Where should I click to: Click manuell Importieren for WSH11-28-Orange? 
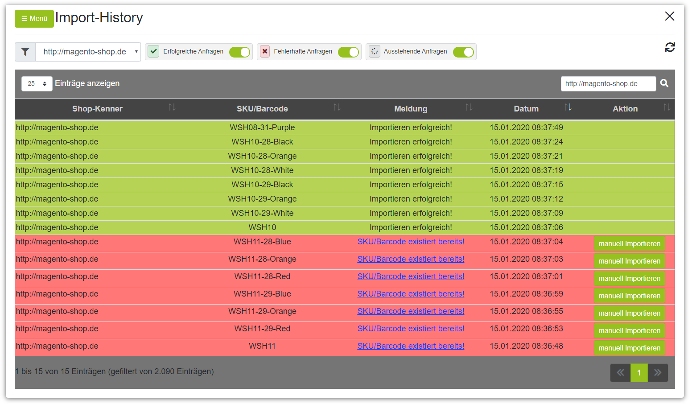click(629, 261)
